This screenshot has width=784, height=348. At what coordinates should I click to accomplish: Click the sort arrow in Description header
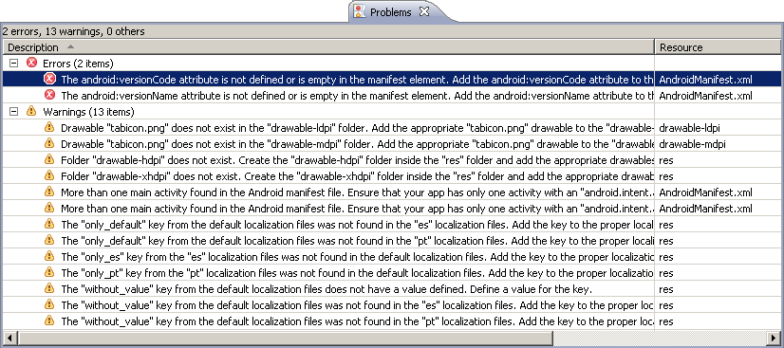[70, 46]
